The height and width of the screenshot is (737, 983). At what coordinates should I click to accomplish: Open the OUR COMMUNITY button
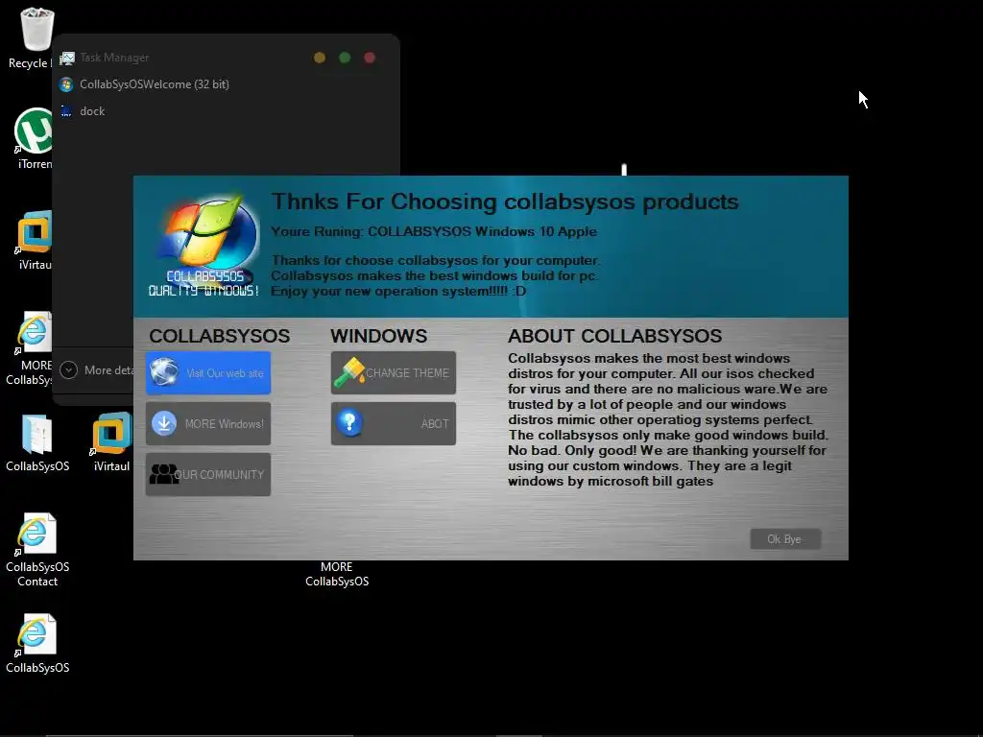[x=208, y=474]
